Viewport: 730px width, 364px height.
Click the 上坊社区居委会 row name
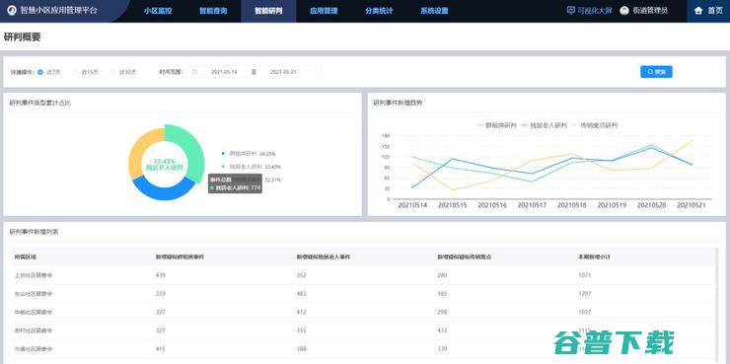(x=34, y=275)
